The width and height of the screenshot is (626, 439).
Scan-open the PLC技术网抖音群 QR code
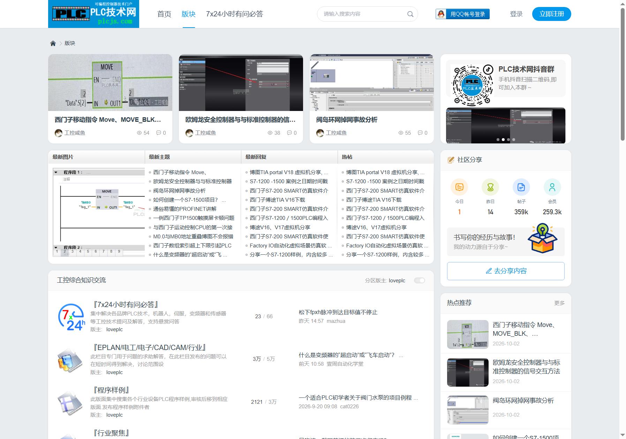(x=473, y=85)
